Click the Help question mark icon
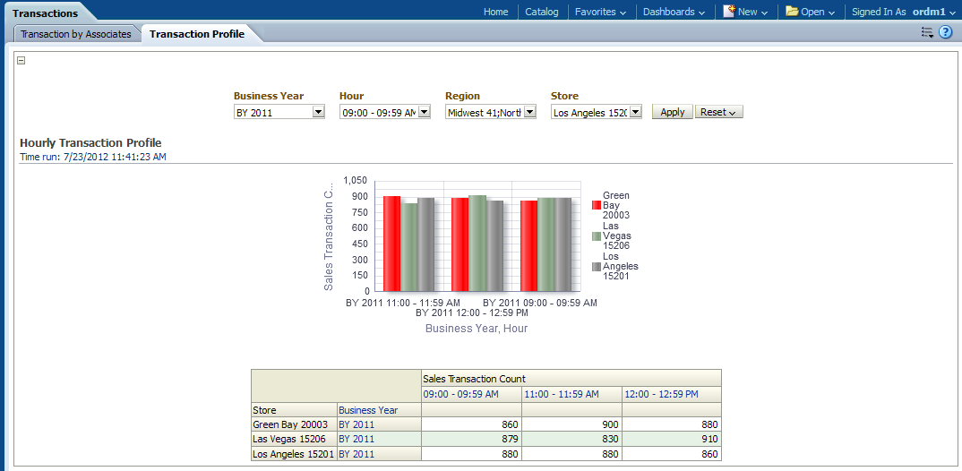 pos(945,33)
